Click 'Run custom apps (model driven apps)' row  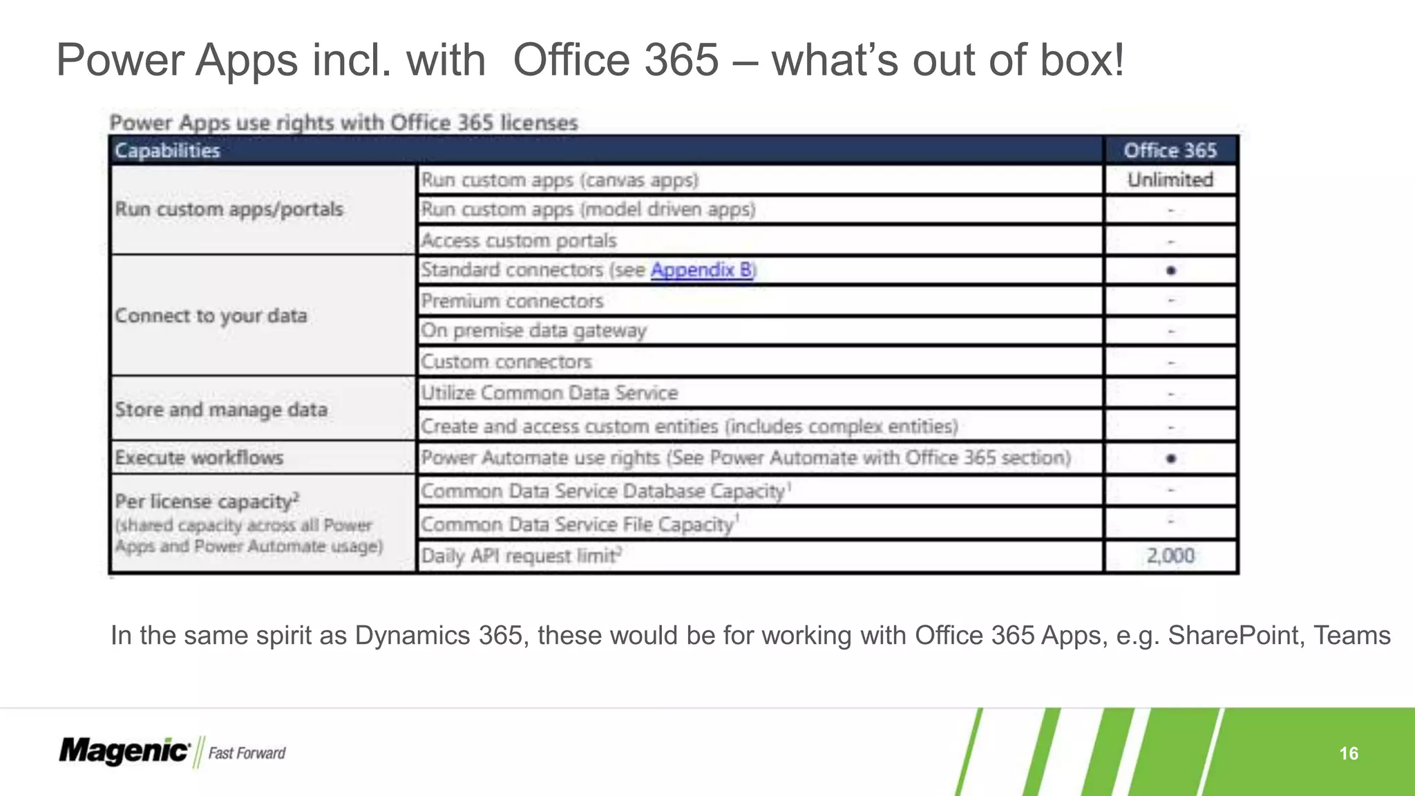click(760, 209)
